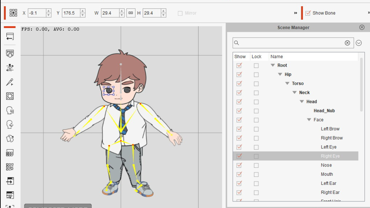Uncheck Show for Left Brow
Viewport: 370px width, 208px height.
[239, 129]
